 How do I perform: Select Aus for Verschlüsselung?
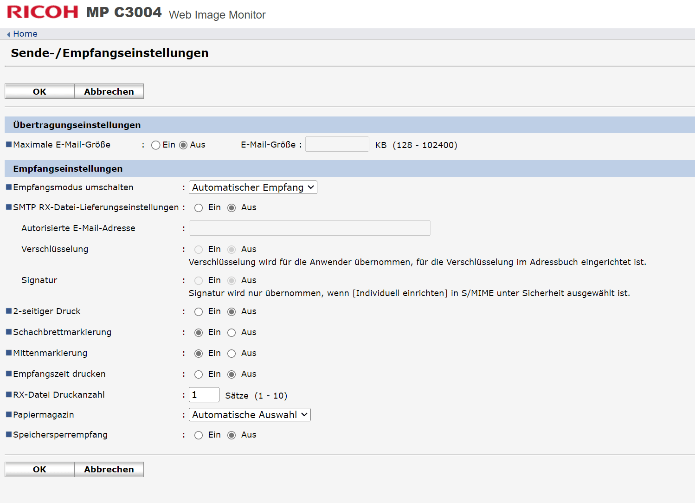[232, 250]
